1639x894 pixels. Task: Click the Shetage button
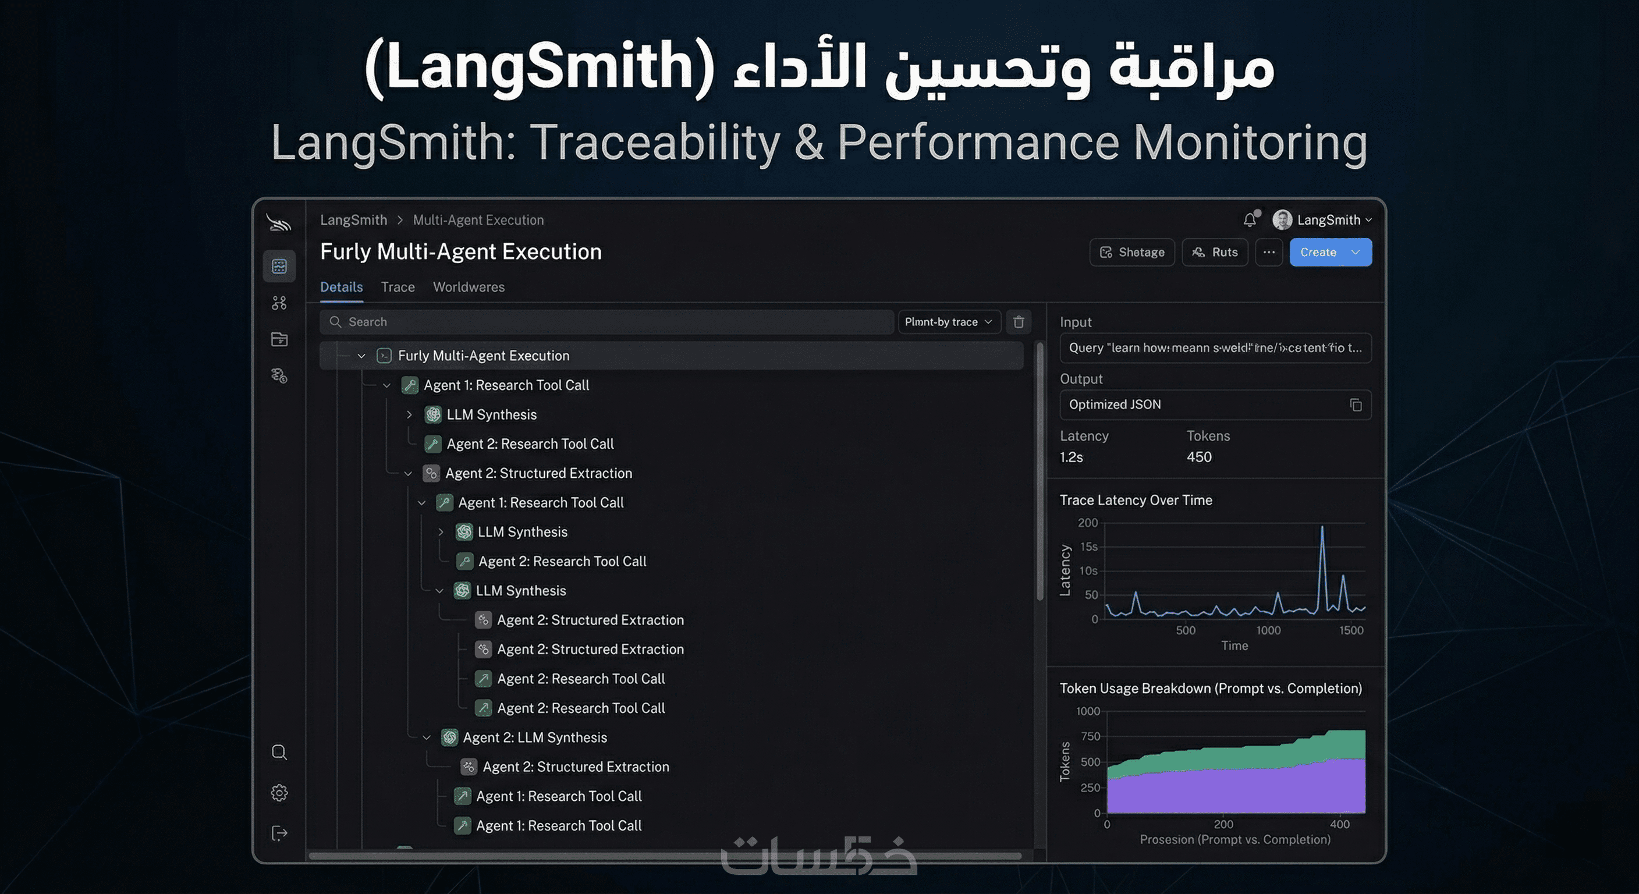pos(1132,252)
